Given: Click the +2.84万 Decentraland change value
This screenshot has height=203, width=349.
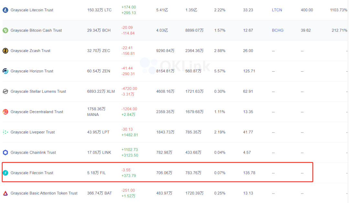Looking at the screenshot, I should coord(128,115).
